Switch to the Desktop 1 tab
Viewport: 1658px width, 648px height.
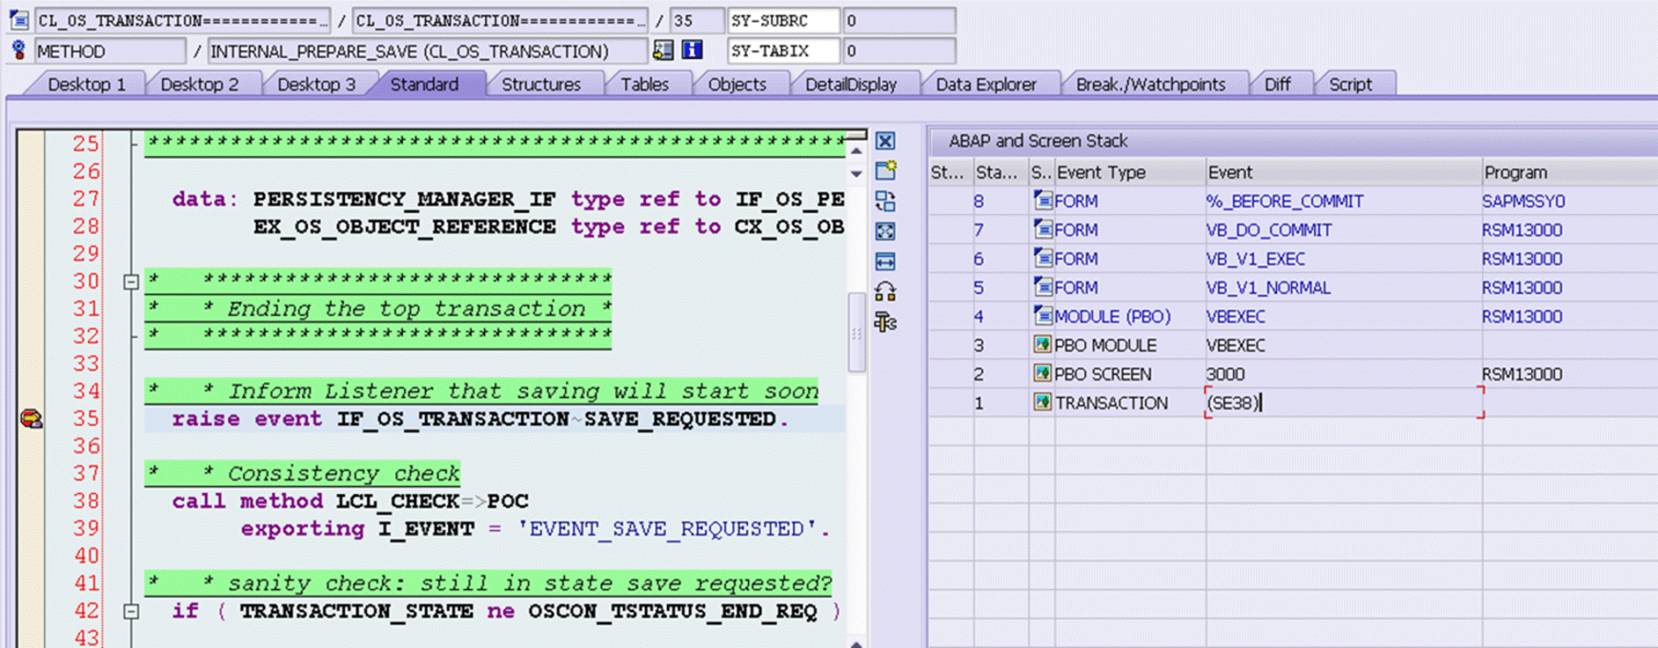[x=86, y=85]
